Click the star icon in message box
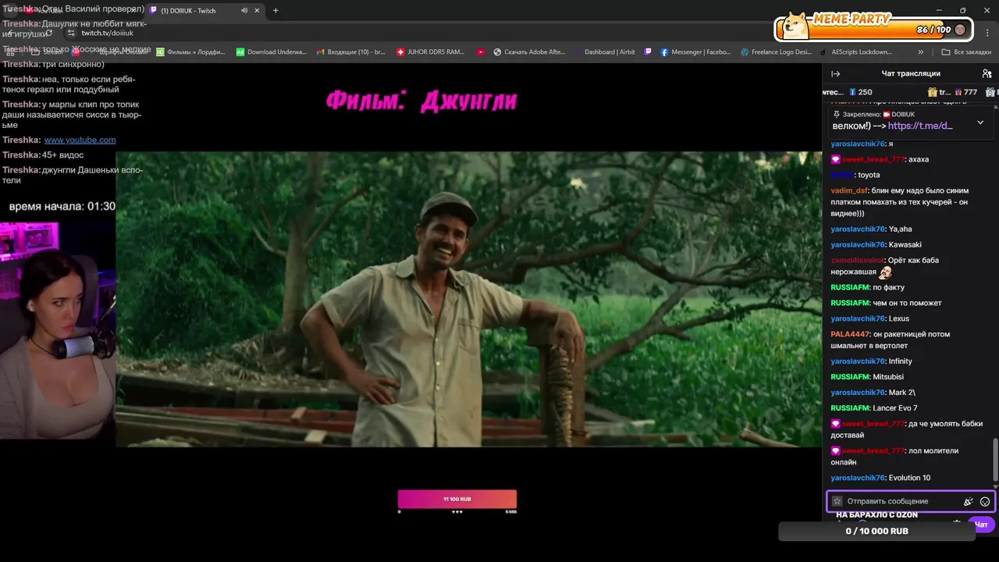The height and width of the screenshot is (562, 999). pyautogui.click(x=837, y=501)
